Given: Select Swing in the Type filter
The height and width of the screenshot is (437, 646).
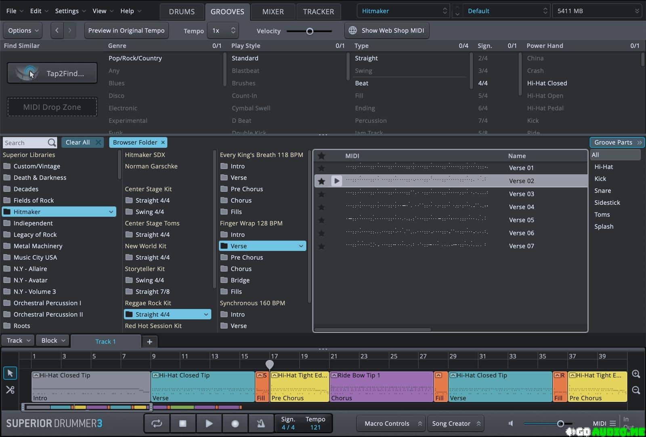Looking at the screenshot, I should click(363, 71).
